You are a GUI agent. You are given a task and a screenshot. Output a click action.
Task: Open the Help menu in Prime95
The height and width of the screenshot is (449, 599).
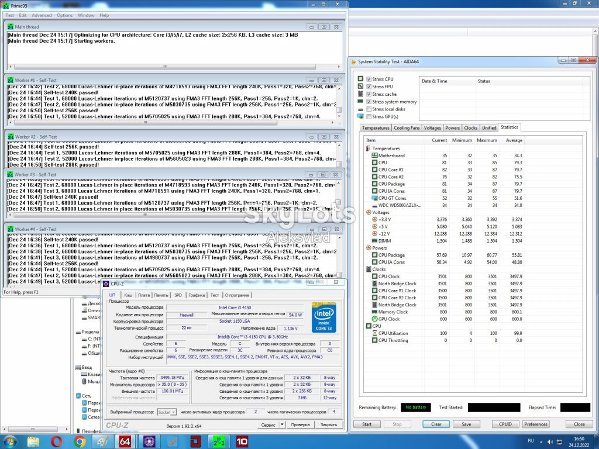104,15
